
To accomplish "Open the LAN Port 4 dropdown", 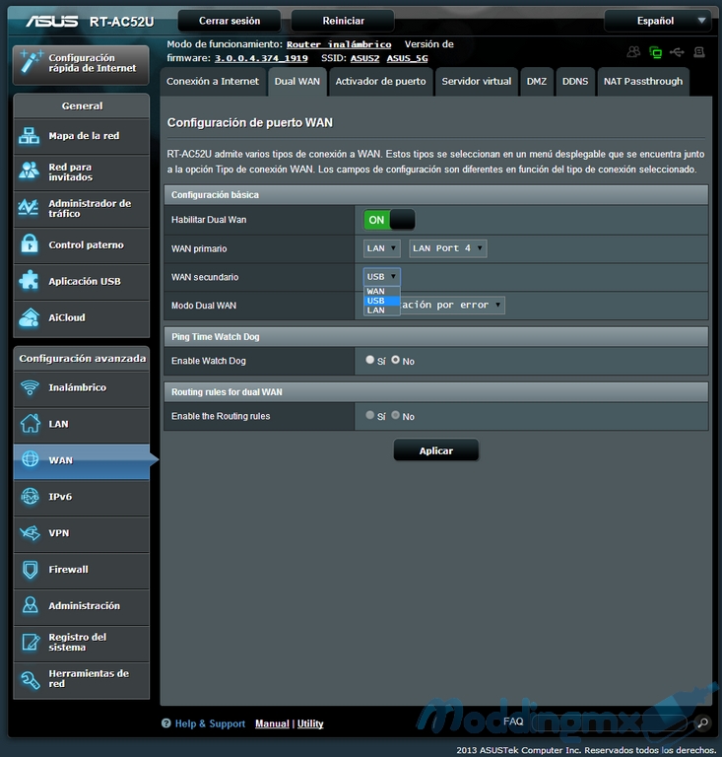I will pyautogui.click(x=447, y=248).
